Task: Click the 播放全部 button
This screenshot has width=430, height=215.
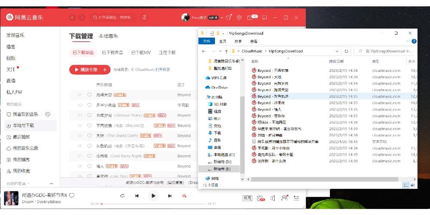Action: point(85,70)
